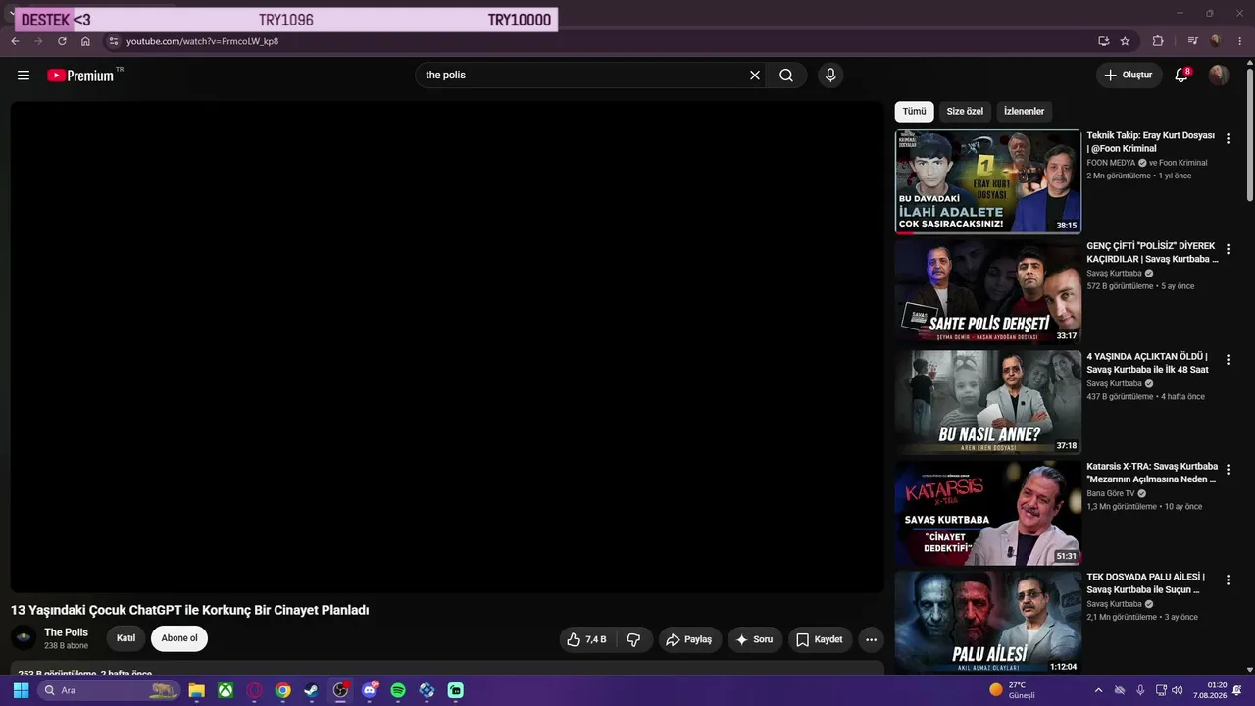This screenshot has width=1255, height=706.
Task: Open the Soru ask button
Action: coord(755,639)
